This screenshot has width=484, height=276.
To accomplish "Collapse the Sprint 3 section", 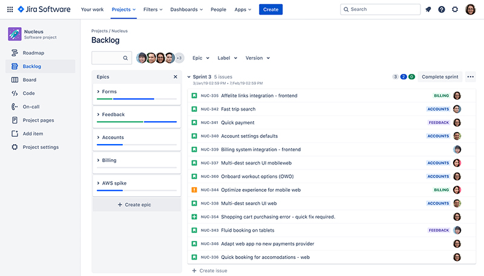I will (x=189, y=77).
